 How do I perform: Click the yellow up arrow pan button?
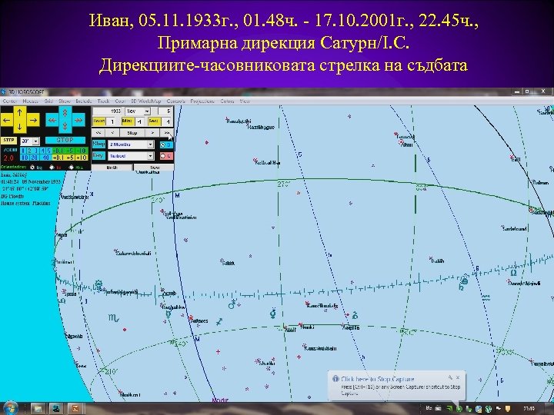point(20,113)
